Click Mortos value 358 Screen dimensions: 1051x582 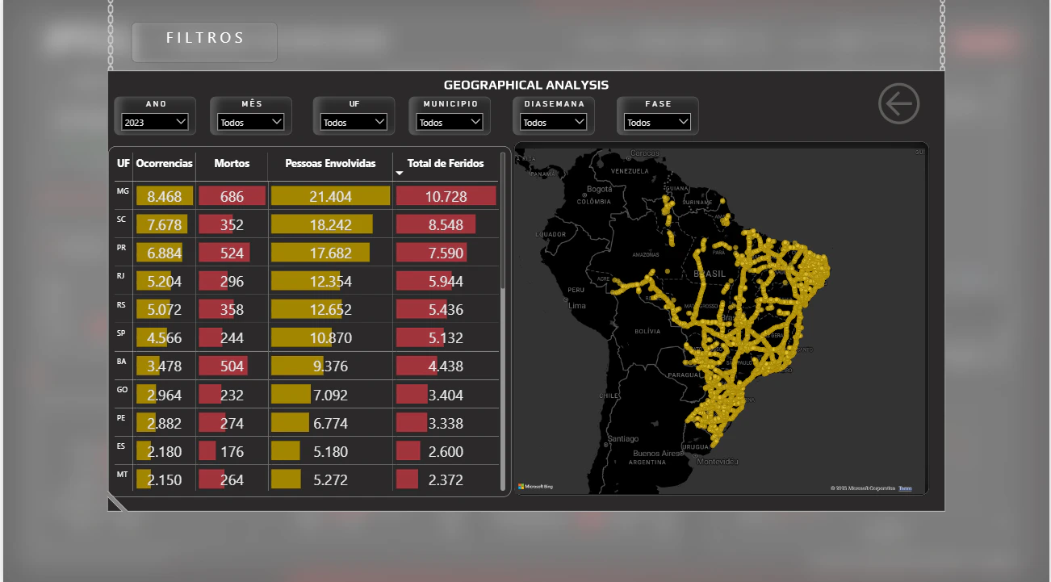(232, 309)
